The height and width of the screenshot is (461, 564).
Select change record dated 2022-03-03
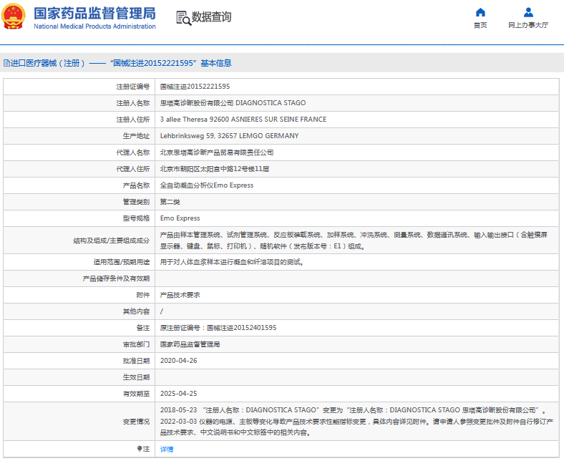pyautogui.click(x=356, y=427)
